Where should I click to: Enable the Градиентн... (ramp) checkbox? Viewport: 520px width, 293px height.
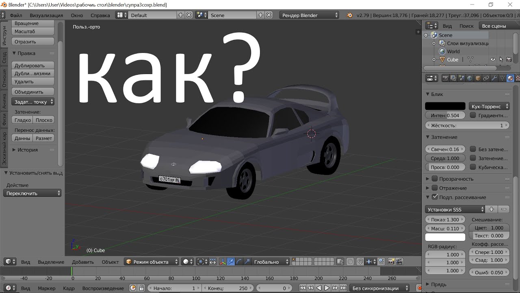pyautogui.click(x=473, y=115)
